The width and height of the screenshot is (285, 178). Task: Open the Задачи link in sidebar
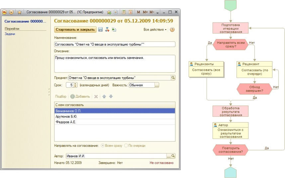(x=10, y=34)
